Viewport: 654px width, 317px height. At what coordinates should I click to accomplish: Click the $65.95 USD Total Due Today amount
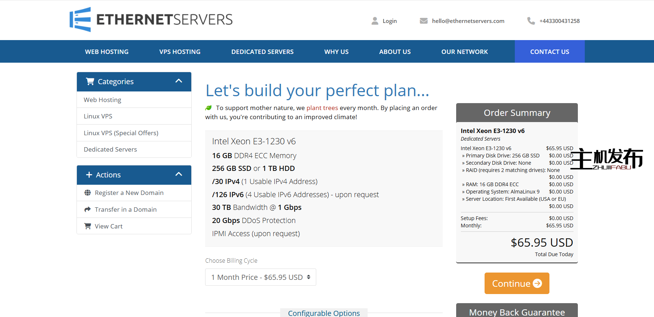[x=542, y=243]
